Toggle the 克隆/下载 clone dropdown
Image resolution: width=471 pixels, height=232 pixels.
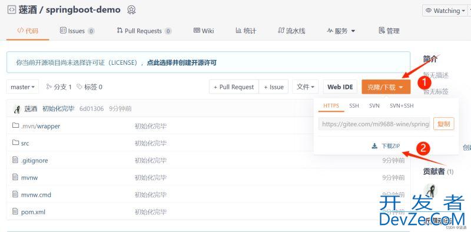coord(386,87)
